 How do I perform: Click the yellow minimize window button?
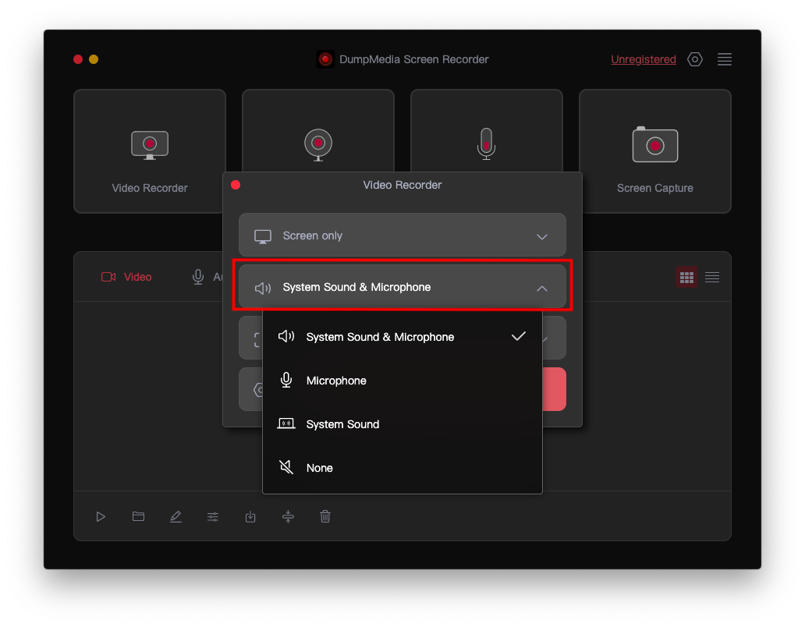coord(94,59)
